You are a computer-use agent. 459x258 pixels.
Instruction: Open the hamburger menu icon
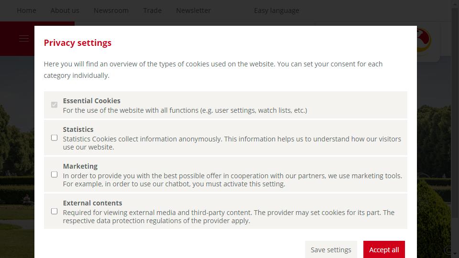coord(24,38)
